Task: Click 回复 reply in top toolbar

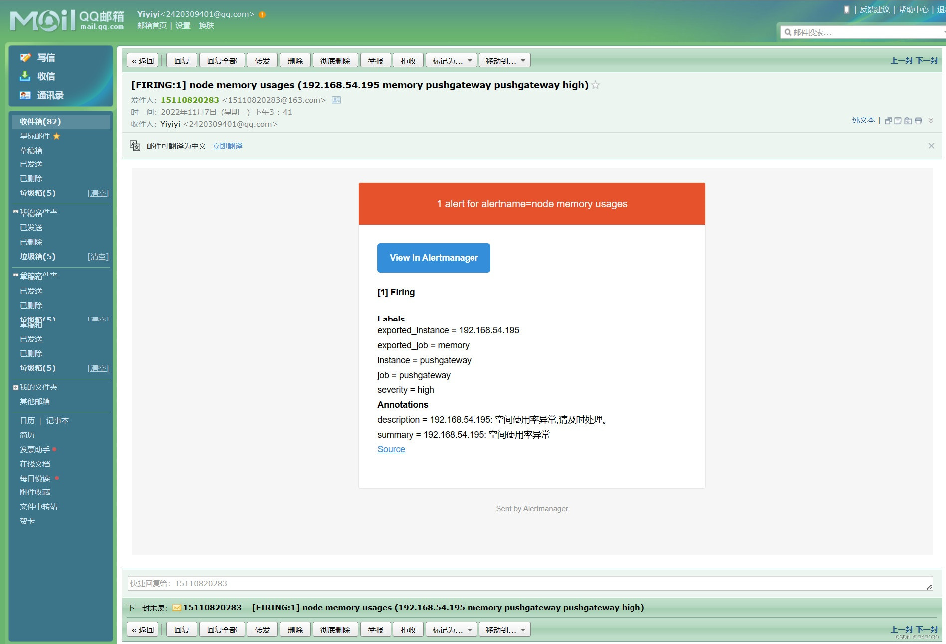Action: tap(182, 61)
